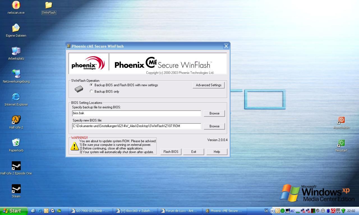Viewport: 359px width, 215px height.
Task: Open the Start menu
Action: pyautogui.click(x=14, y=211)
